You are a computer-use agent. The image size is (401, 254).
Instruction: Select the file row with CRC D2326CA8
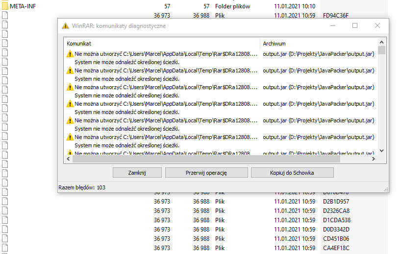pyautogui.click(x=194, y=211)
